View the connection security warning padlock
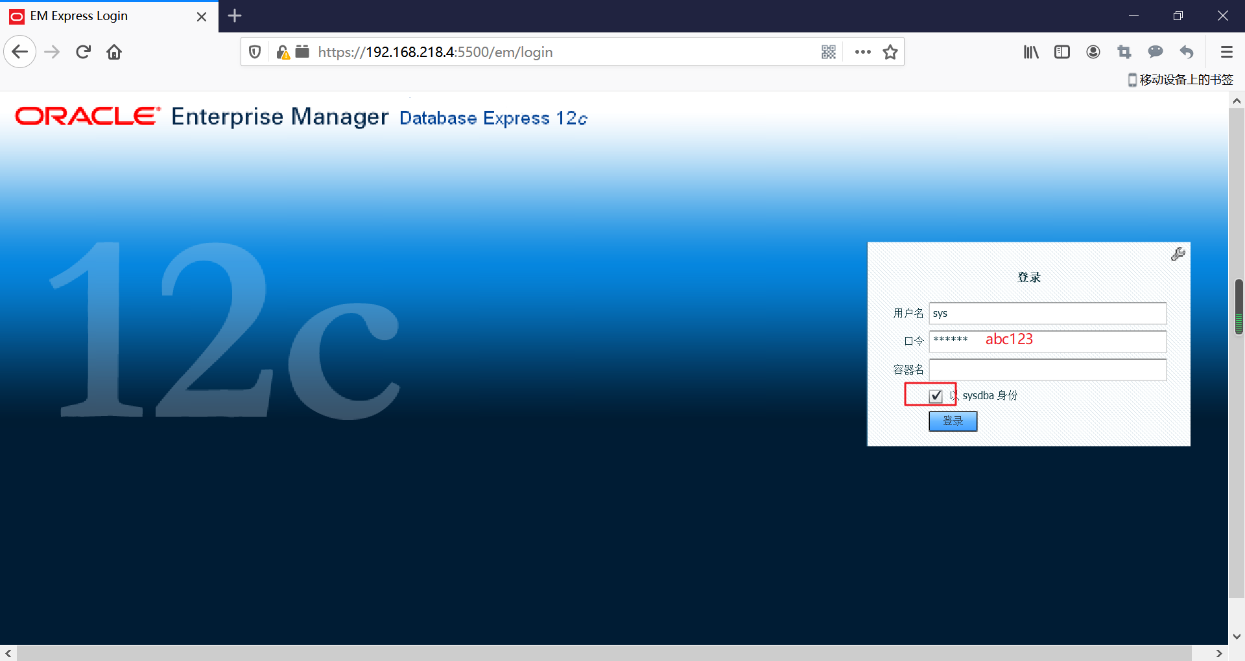The image size is (1245, 661). [283, 52]
